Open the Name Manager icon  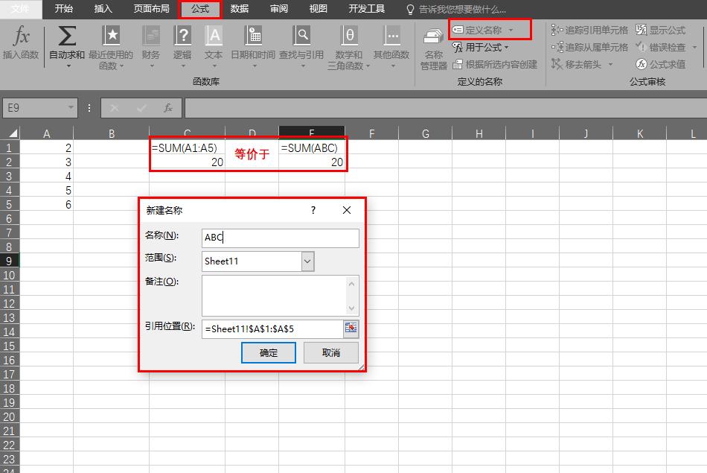point(433,39)
